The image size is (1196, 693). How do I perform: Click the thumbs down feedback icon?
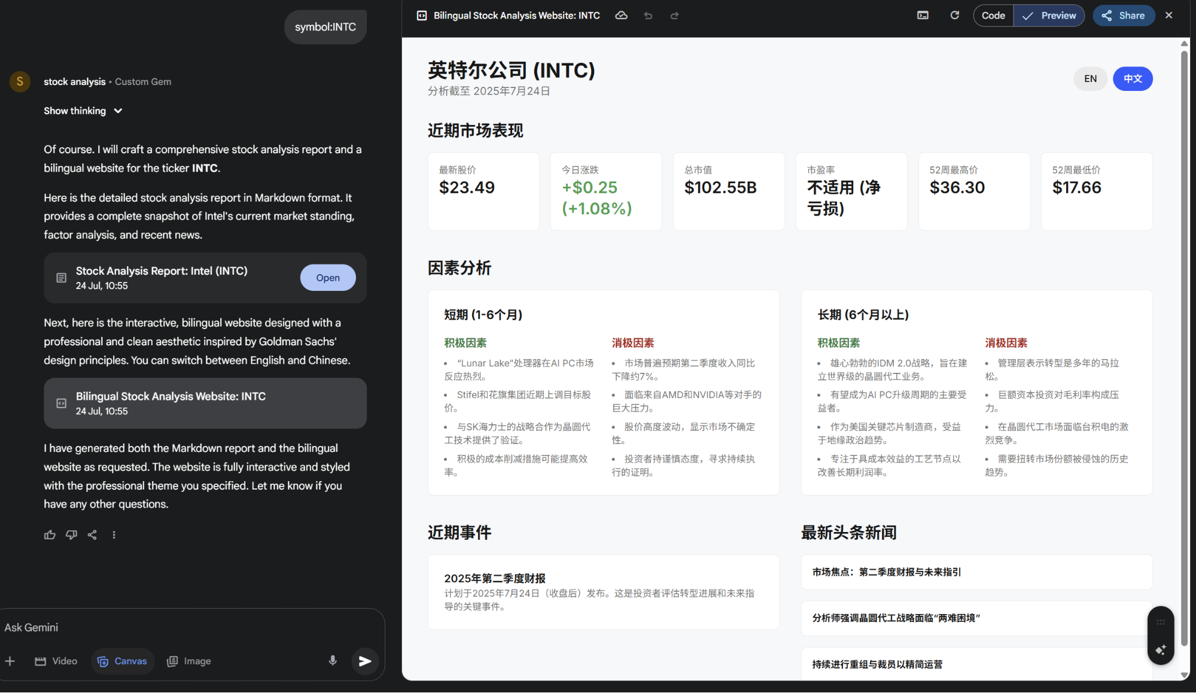click(x=71, y=535)
